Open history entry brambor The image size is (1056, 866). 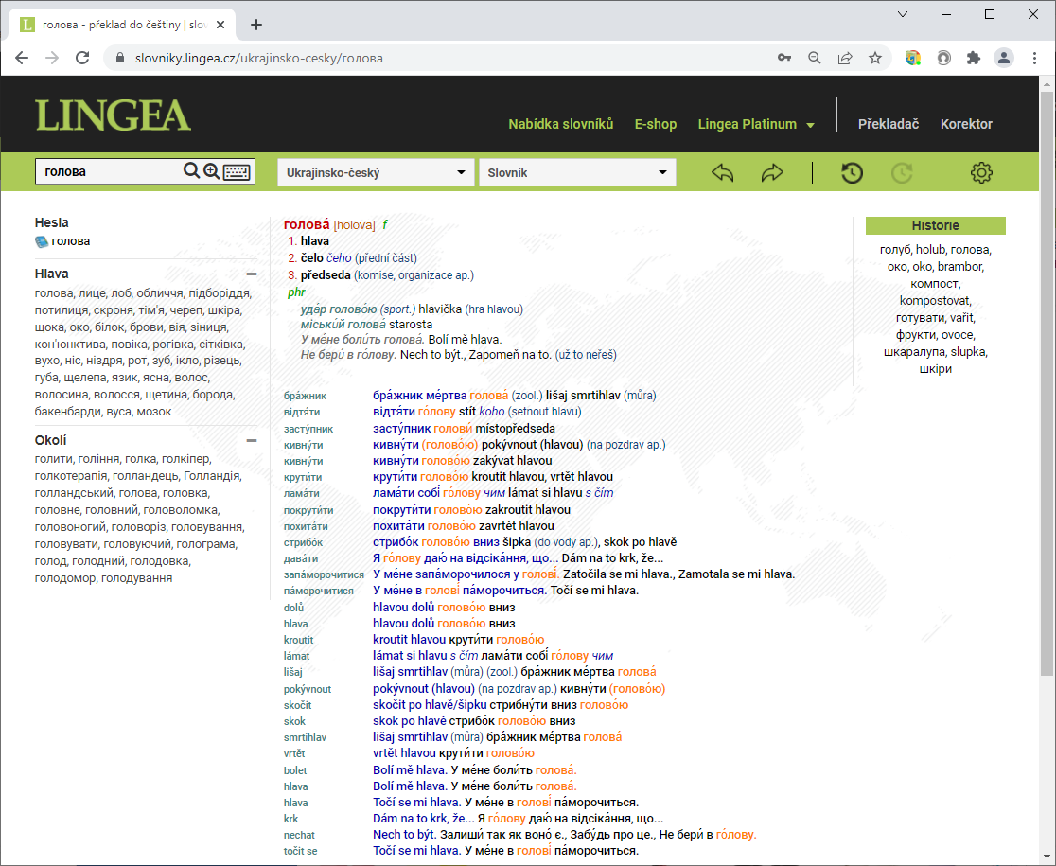click(x=960, y=267)
